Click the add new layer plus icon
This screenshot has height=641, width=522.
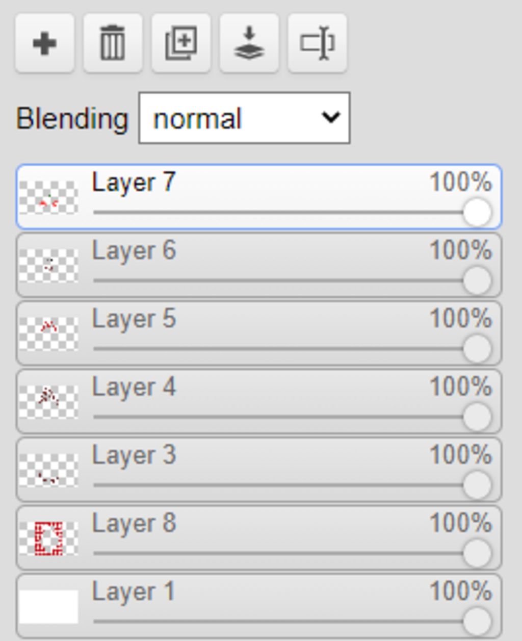[x=45, y=43]
